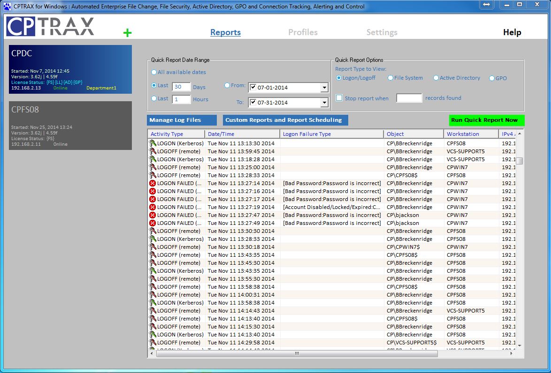Enable the Stop report when checkbox
Image resolution: width=551 pixels, height=373 pixels.
pos(339,98)
